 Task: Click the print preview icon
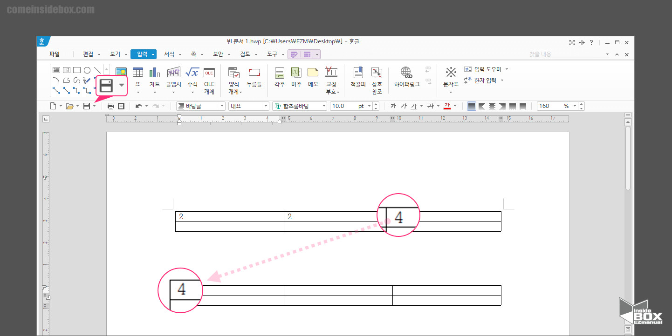(121, 106)
